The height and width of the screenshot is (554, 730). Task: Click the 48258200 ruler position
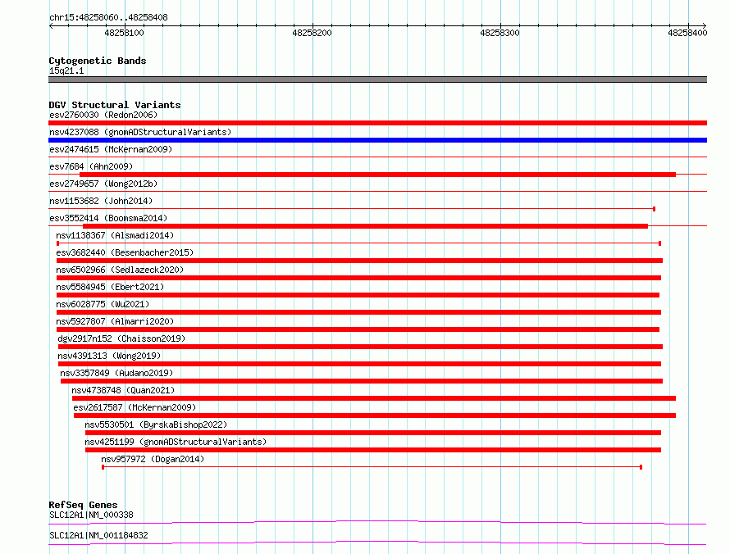(x=312, y=33)
